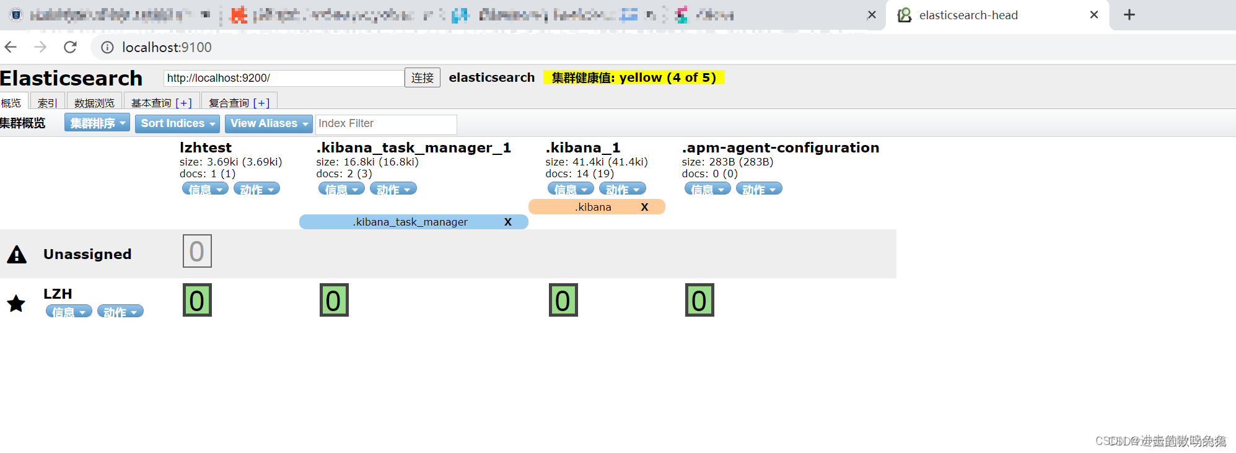The image size is (1236, 453).
Task: Select the elasticsearch-head browser tab
Action: (997, 15)
